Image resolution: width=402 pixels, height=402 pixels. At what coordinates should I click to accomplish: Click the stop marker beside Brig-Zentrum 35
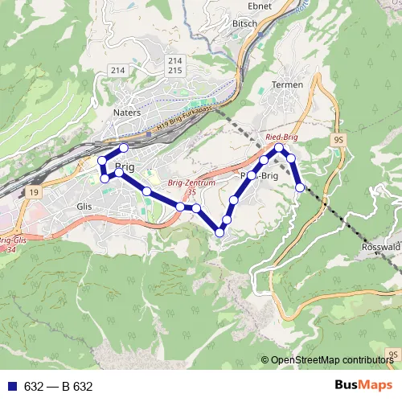pyautogui.click(x=180, y=207)
